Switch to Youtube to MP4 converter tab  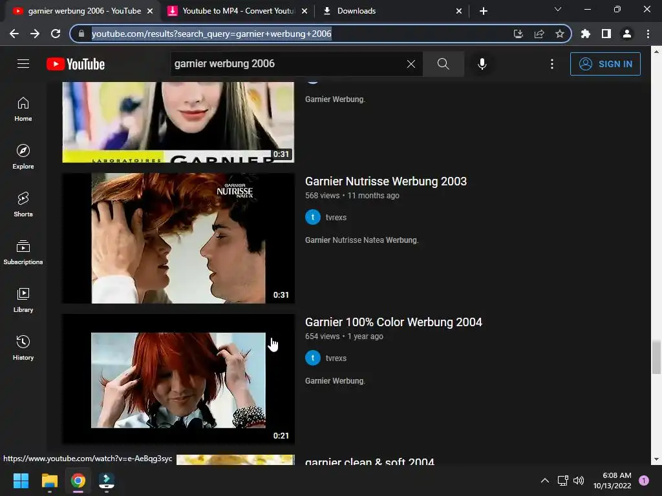(x=237, y=11)
